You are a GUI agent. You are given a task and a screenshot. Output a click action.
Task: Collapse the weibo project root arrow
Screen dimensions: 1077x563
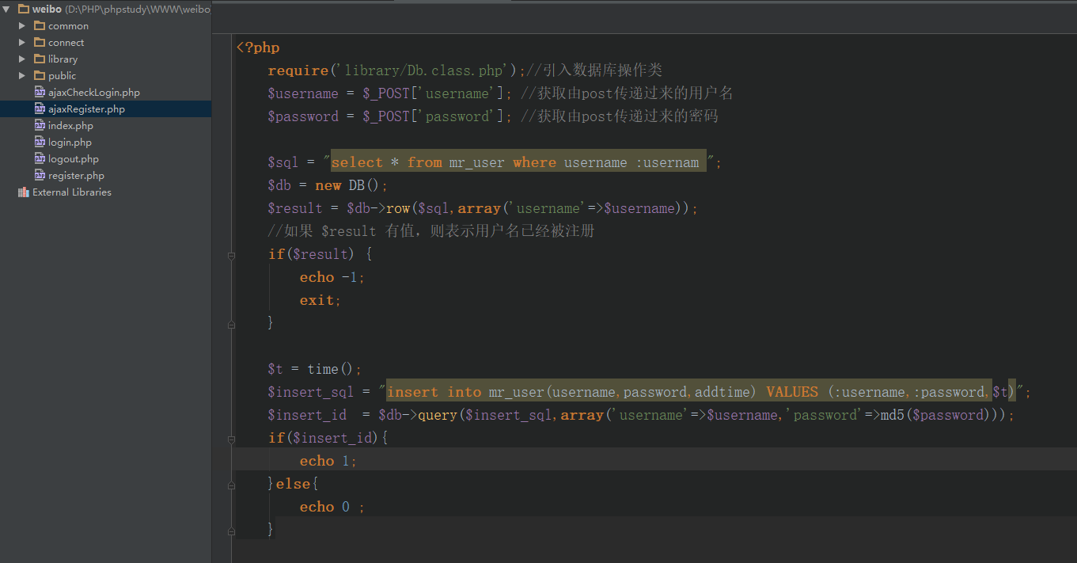click(6, 10)
